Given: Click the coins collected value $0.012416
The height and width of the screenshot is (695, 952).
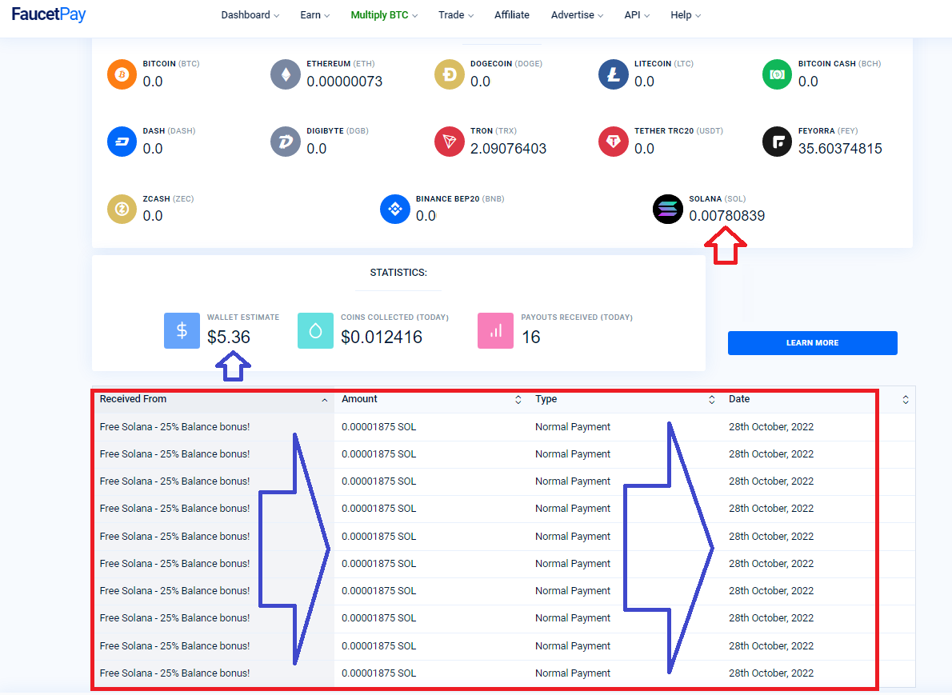Looking at the screenshot, I should (382, 337).
